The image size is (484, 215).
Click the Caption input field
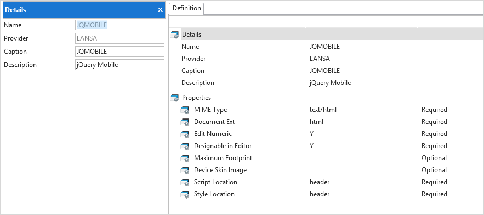coord(119,52)
